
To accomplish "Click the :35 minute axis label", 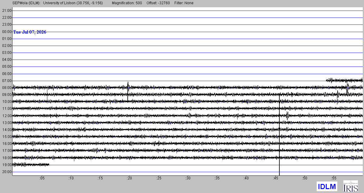I will (217, 178).
